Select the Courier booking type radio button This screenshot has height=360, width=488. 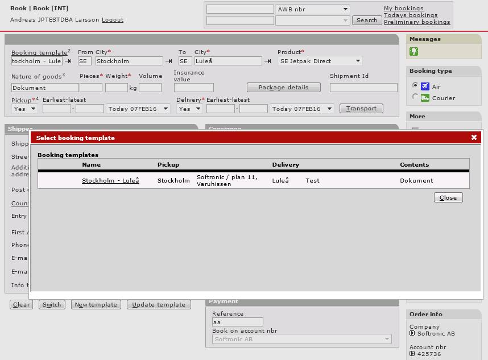click(x=415, y=97)
